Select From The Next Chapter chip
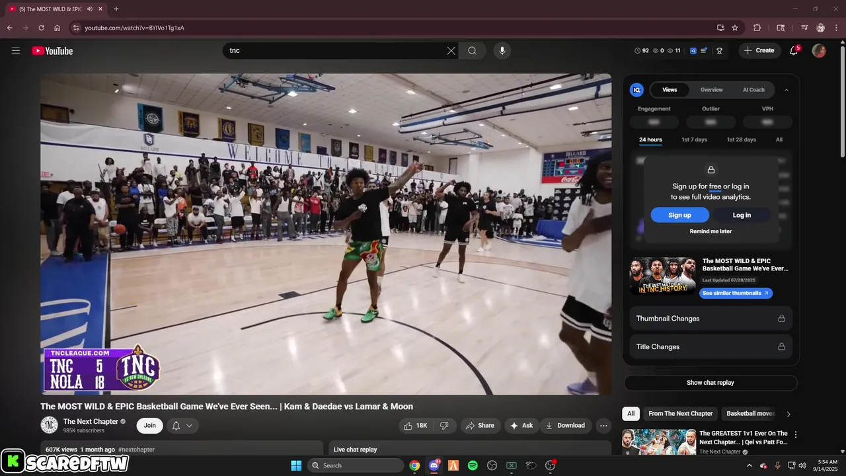 (x=681, y=414)
